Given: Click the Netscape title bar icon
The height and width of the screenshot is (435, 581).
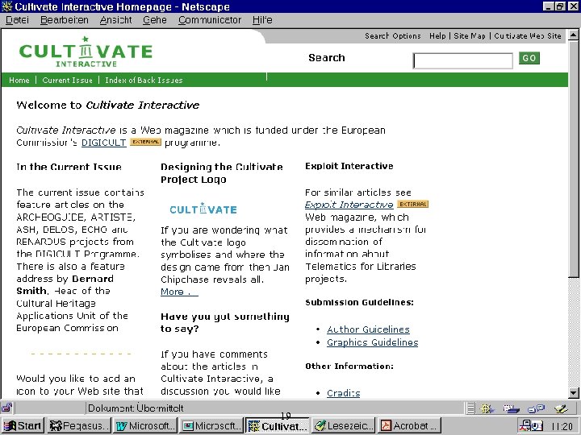Looking at the screenshot, I should 7,6.
